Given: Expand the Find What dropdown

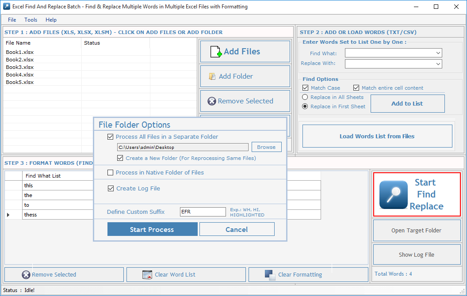Looking at the screenshot, I should [x=438, y=53].
